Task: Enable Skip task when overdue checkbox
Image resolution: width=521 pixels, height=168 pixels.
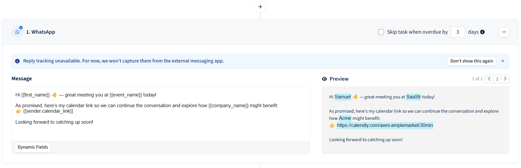Action: pyautogui.click(x=381, y=32)
